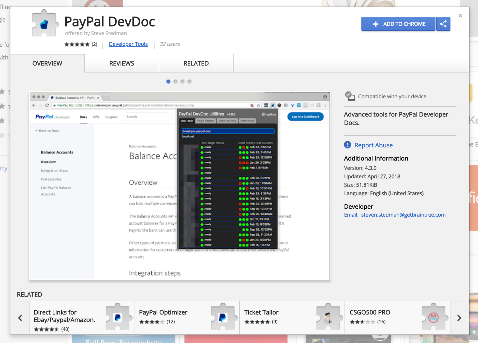Click the Report Abuse exclamation icon
This screenshot has height=343, width=478.
[x=347, y=145]
